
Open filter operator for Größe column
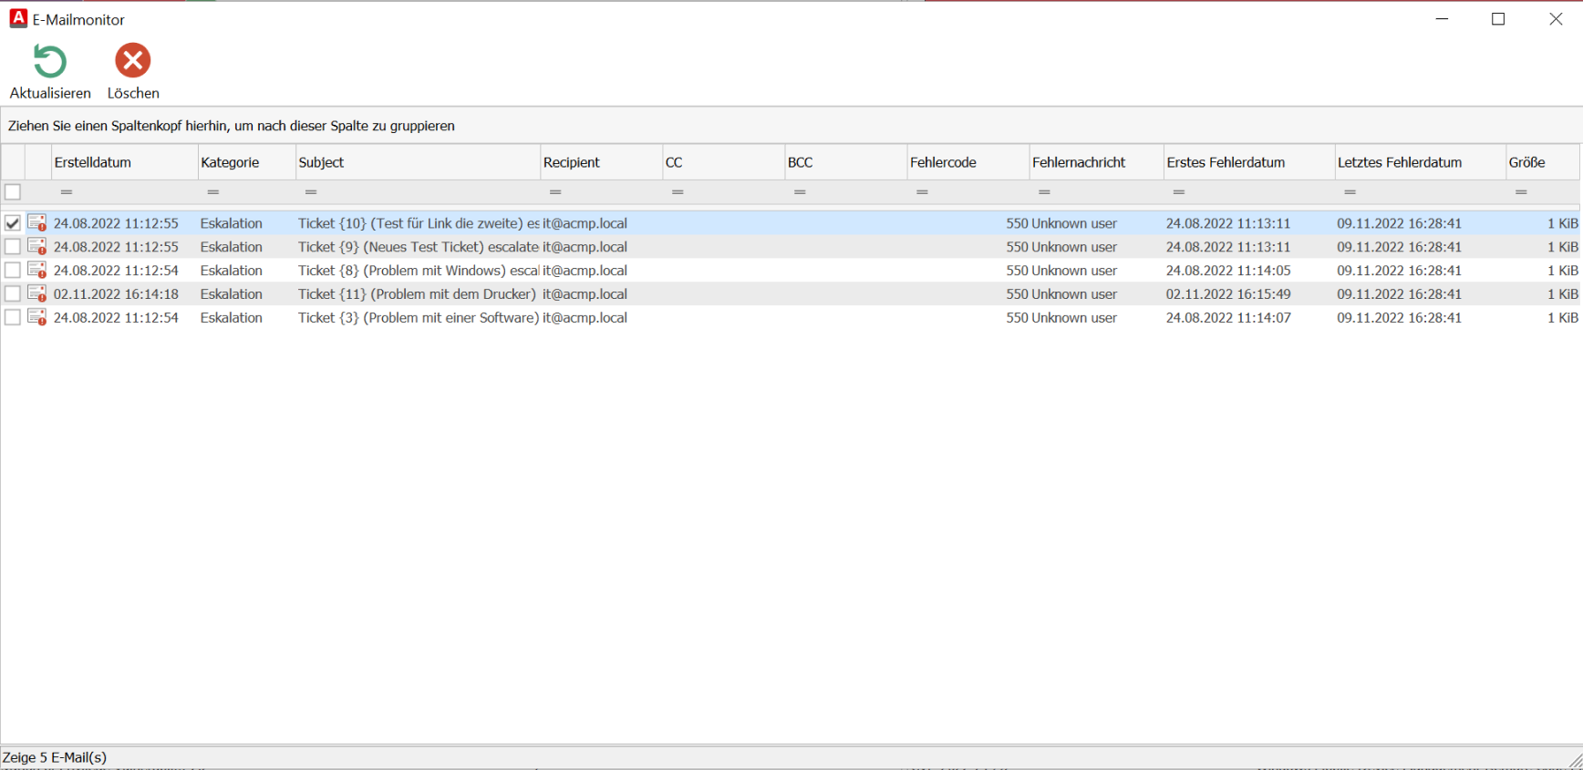pyautogui.click(x=1521, y=192)
